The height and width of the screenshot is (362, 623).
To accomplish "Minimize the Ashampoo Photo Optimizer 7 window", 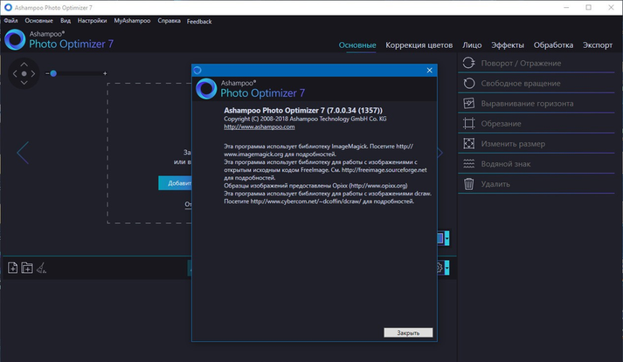I will [566, 8].
